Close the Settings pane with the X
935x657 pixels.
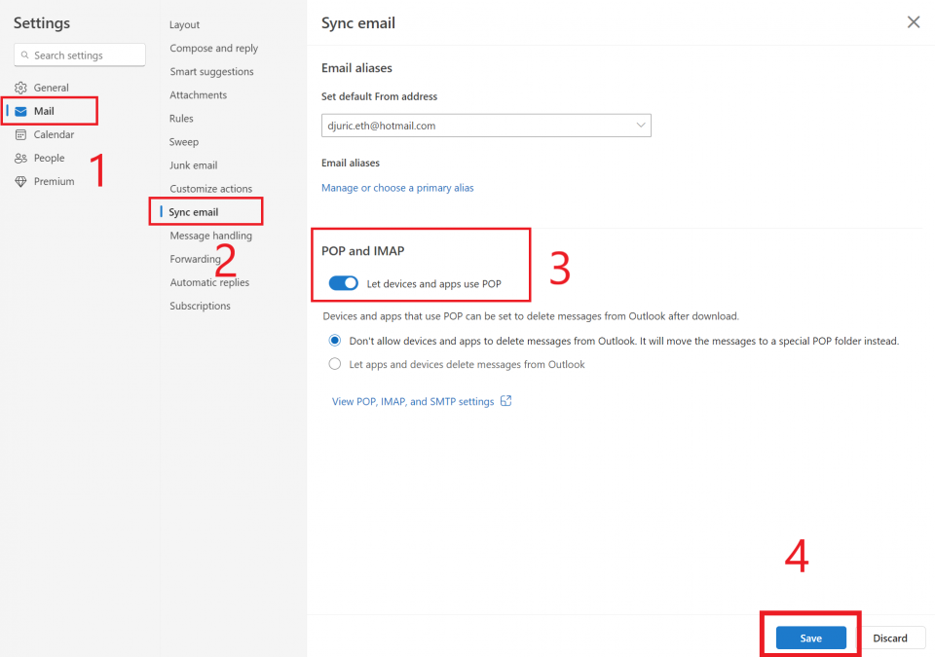(x=913, y=21)
